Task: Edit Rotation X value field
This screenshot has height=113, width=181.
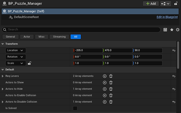Action: [88, 57]
